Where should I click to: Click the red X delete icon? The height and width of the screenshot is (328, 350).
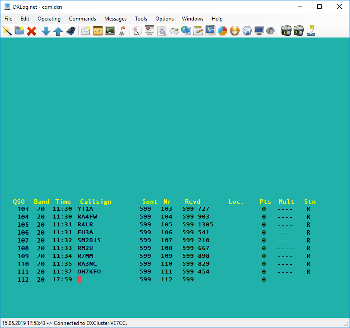(31, 31)
